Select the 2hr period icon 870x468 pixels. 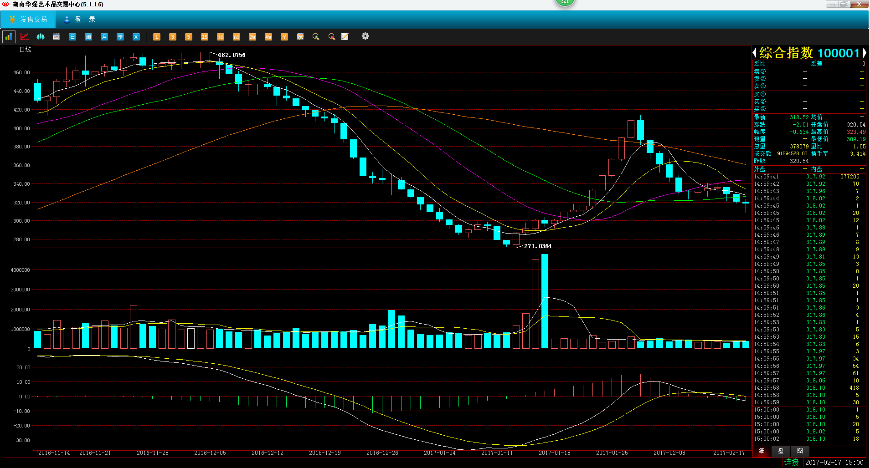click(x=252, y=37)
